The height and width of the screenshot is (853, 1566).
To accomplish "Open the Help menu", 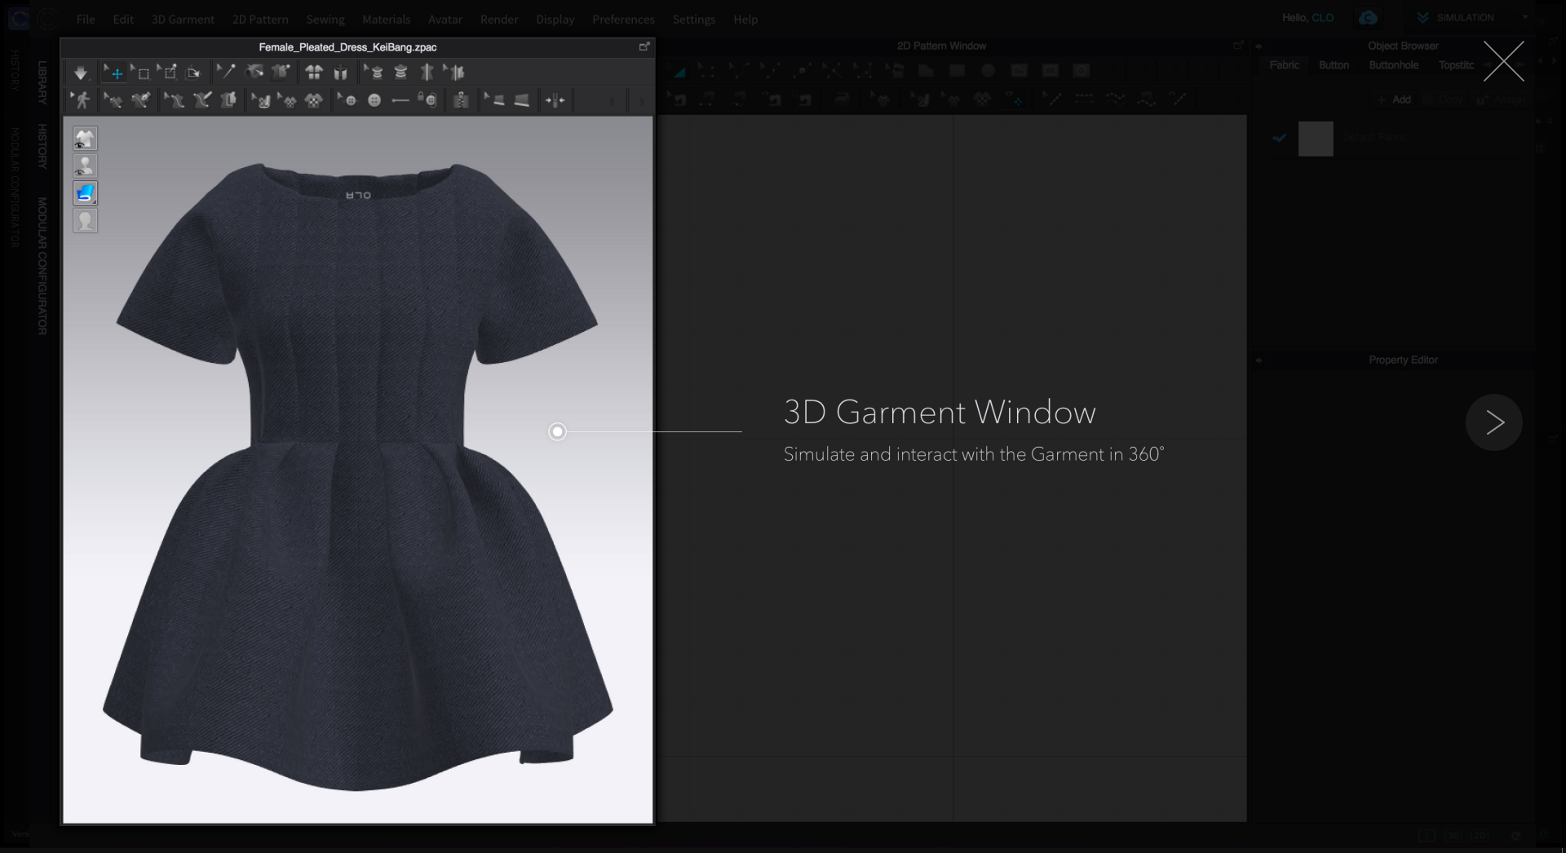I will pyautogui.click(x=745, y=19).
